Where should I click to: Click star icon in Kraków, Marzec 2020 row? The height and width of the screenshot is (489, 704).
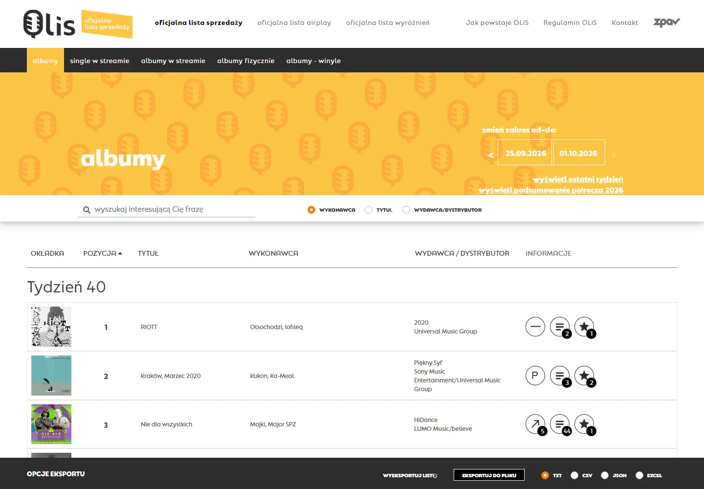tap(584, 376)
